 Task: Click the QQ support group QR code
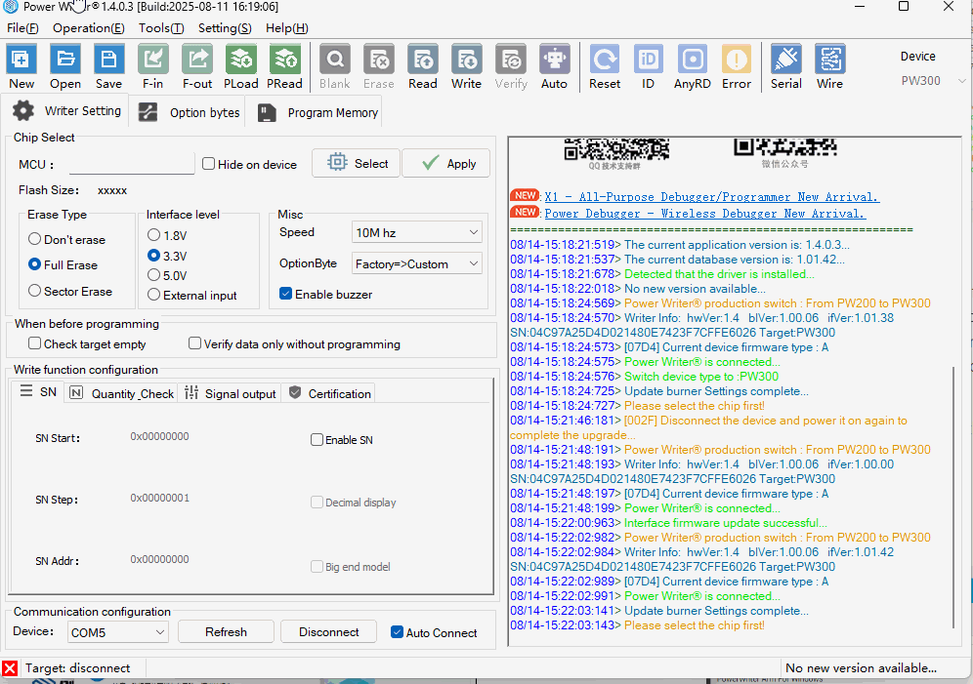[x=616, y=149]
